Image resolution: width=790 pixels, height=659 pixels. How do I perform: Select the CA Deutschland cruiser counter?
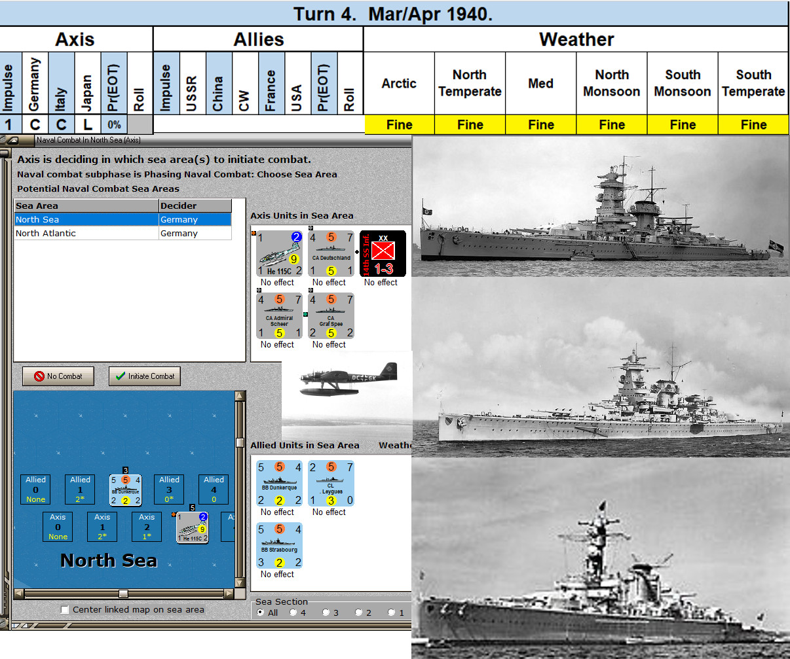point(331,253)
